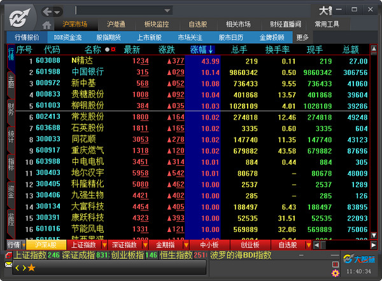This screenshot has width=382, height=281.
Task: Open the 板块监控 tab
Action: (x=157, y=24)
